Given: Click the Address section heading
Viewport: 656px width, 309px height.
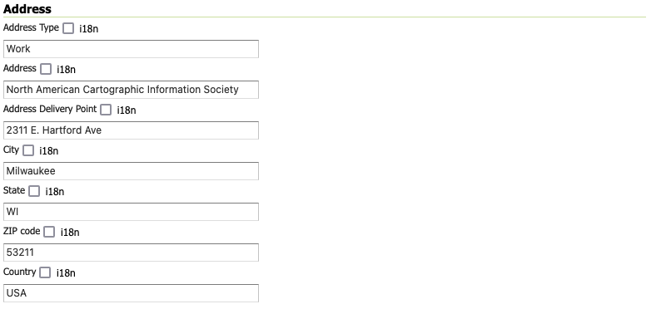Looking at the screenshot, I should pyautogui.click(x=27, y=9).
